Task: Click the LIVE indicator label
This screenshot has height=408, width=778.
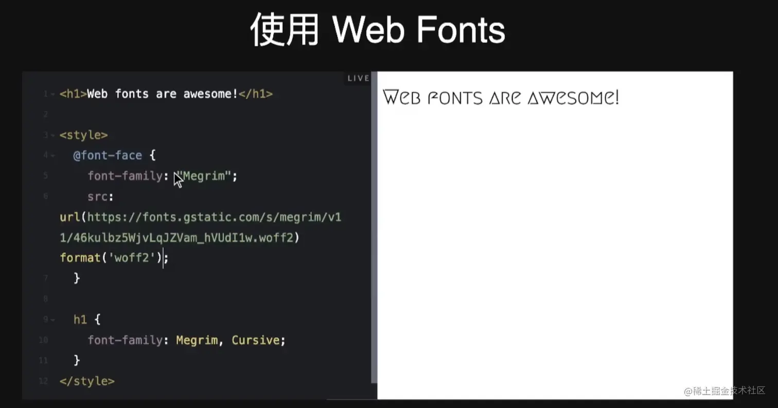Action: pos(359,78)
